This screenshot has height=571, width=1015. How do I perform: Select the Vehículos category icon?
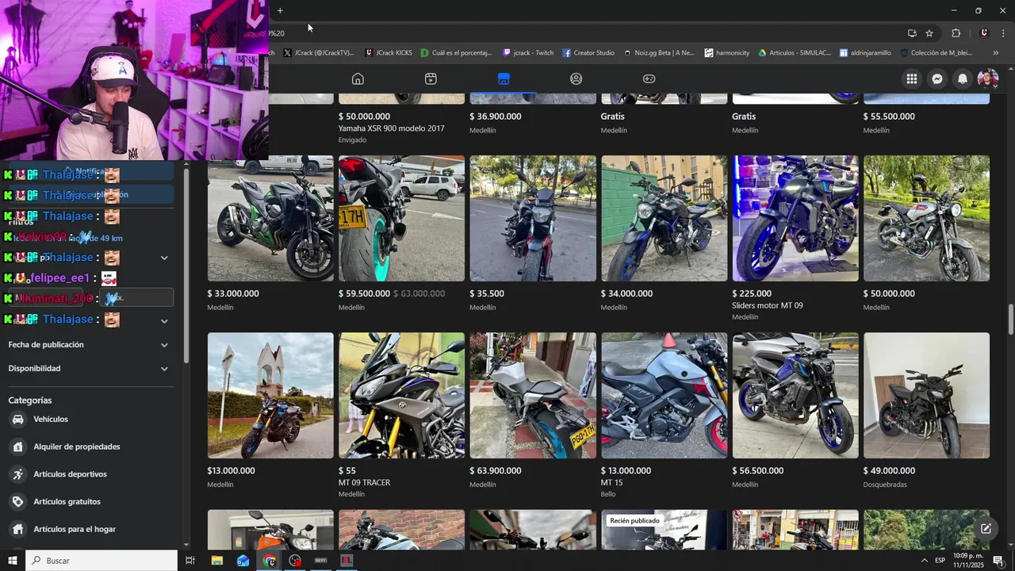(17, 420)
